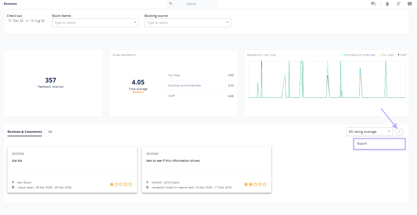Click the document icon beside maya natan booking

(x=13, y=187)
